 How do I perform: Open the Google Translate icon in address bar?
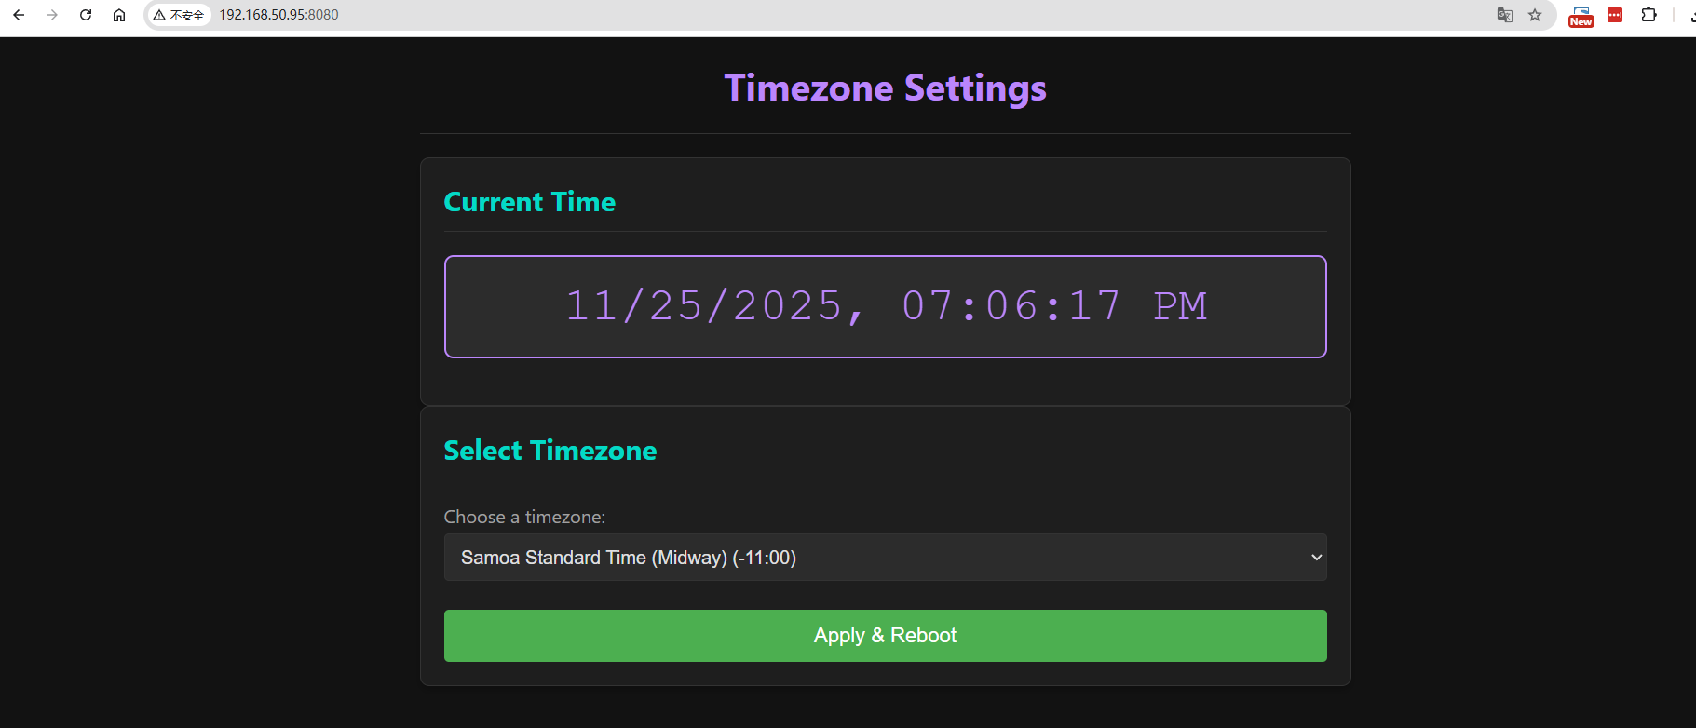pyautogui.click(x=1504, y=15)
